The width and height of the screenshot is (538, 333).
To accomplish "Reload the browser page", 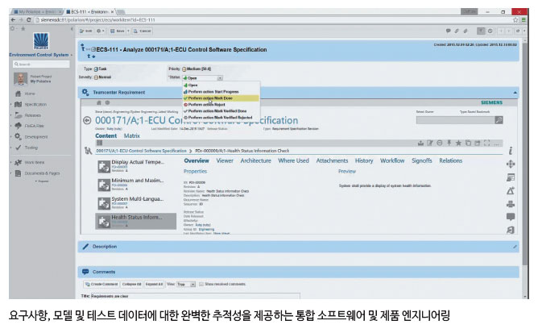I will [29, 20].
